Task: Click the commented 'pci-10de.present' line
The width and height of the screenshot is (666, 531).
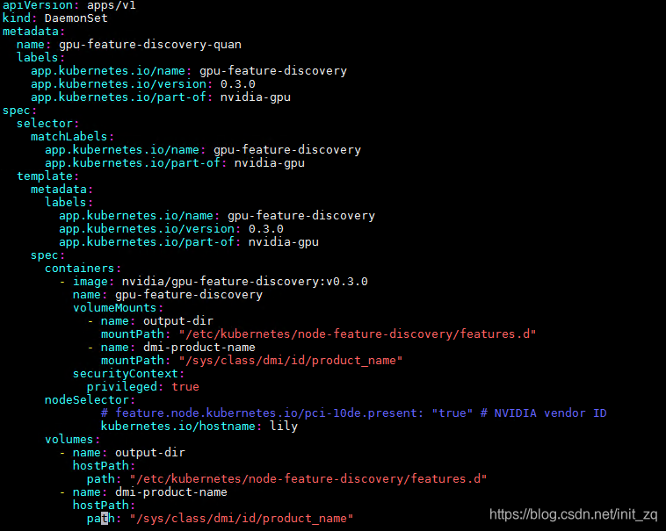Action: coord(353,413)
